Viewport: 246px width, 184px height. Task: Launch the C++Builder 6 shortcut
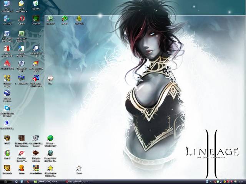[22, 78]
